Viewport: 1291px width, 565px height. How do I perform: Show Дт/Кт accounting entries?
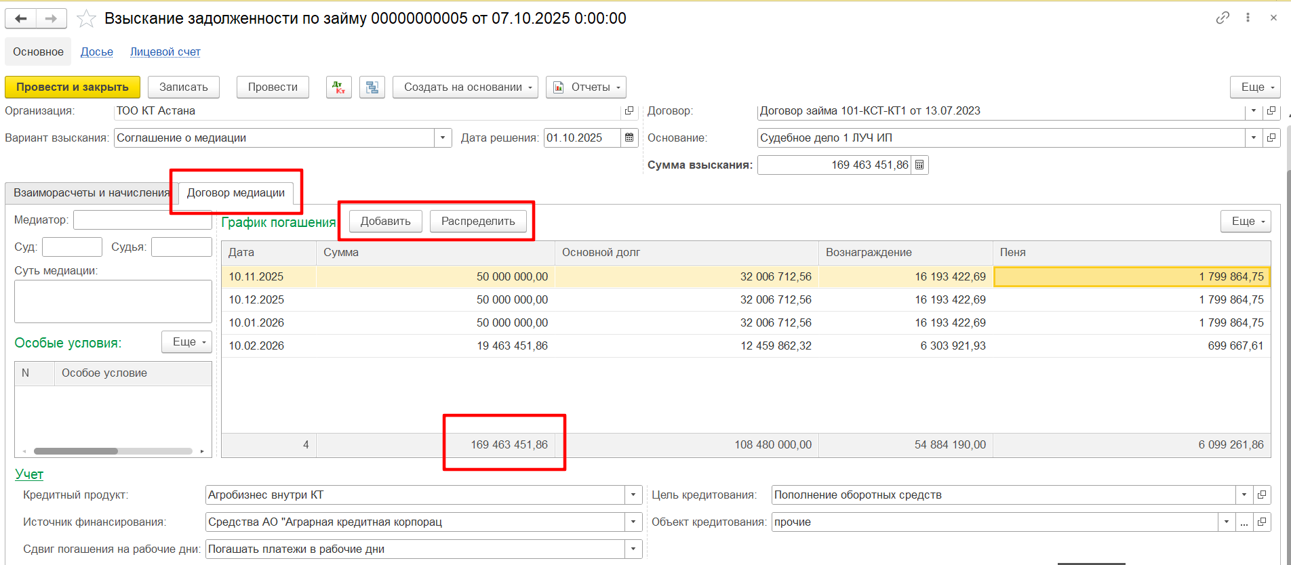(339, 87)
